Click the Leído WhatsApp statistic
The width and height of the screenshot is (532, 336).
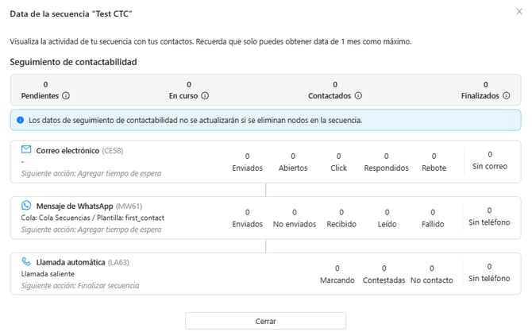[x=387, y=218]
